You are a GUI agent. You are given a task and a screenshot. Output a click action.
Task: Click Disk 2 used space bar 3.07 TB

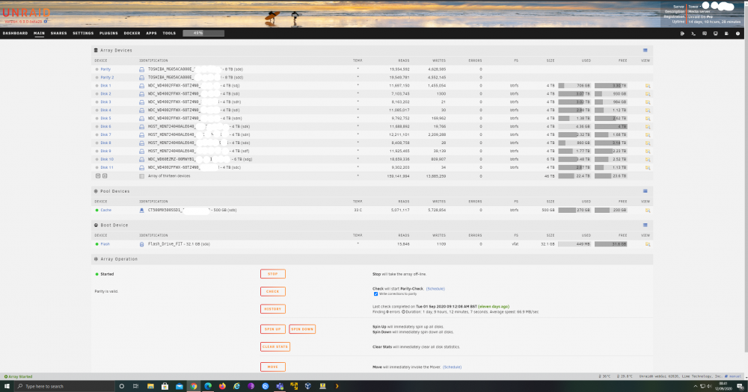tap(574, 94)
